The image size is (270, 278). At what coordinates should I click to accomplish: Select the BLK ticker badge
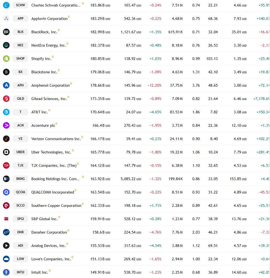pyautogui.click(x=20, y=32)
